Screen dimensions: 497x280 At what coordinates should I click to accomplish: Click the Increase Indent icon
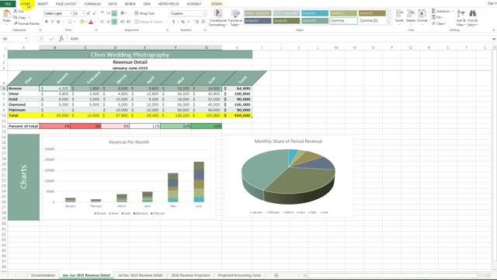(128, 22)
